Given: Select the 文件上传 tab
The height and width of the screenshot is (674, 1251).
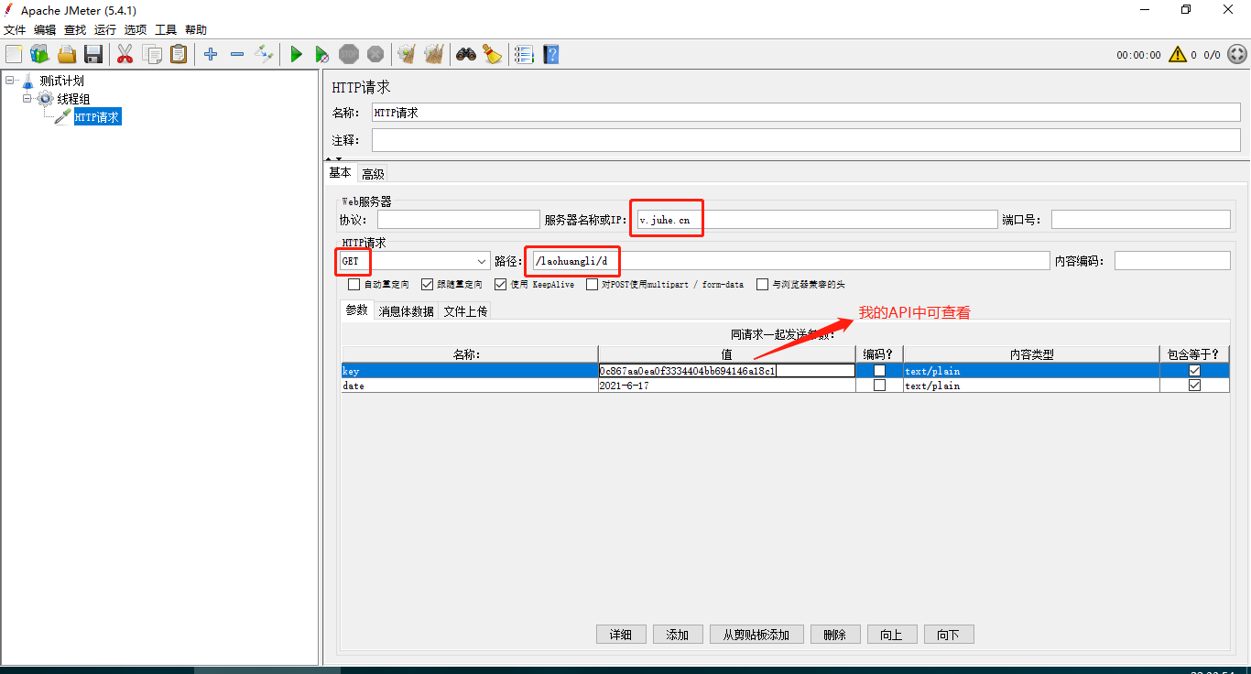Looking at the screenshot, I should point(466,311).
